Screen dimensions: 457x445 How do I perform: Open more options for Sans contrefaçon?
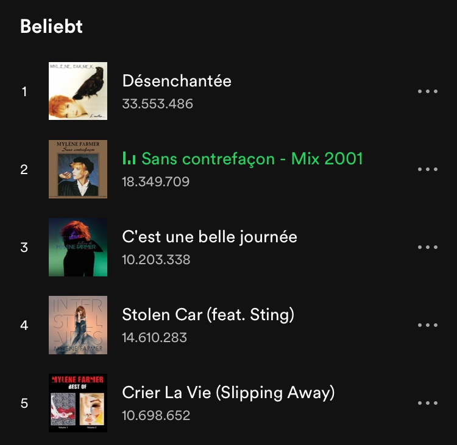pyautogui.click(x=428, y=169)
